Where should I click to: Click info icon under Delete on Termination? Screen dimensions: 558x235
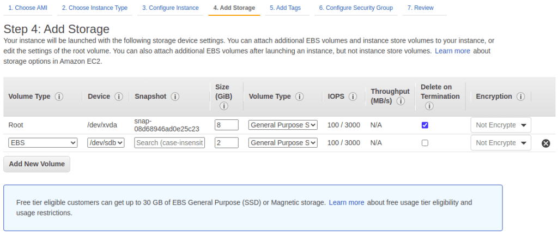(x=429, y=106)
